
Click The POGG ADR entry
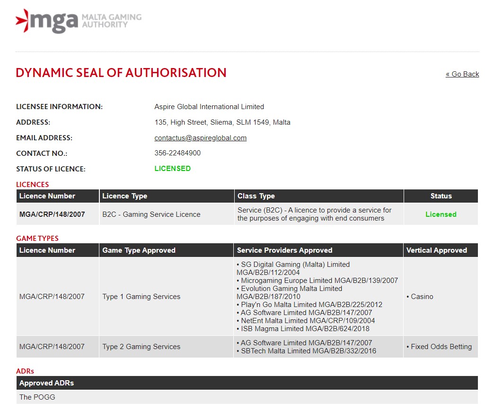(x=37, y=397)
